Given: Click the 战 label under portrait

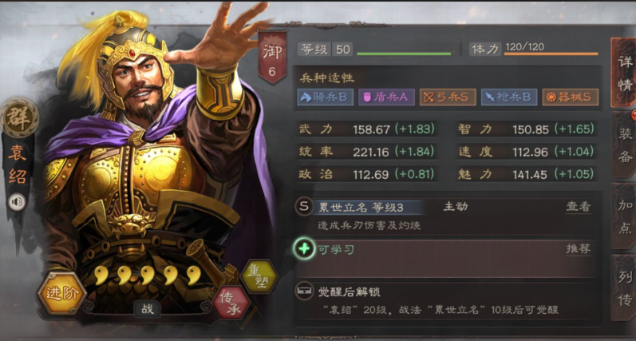Looking at the screenshot, I should click(x=148, y=309).
